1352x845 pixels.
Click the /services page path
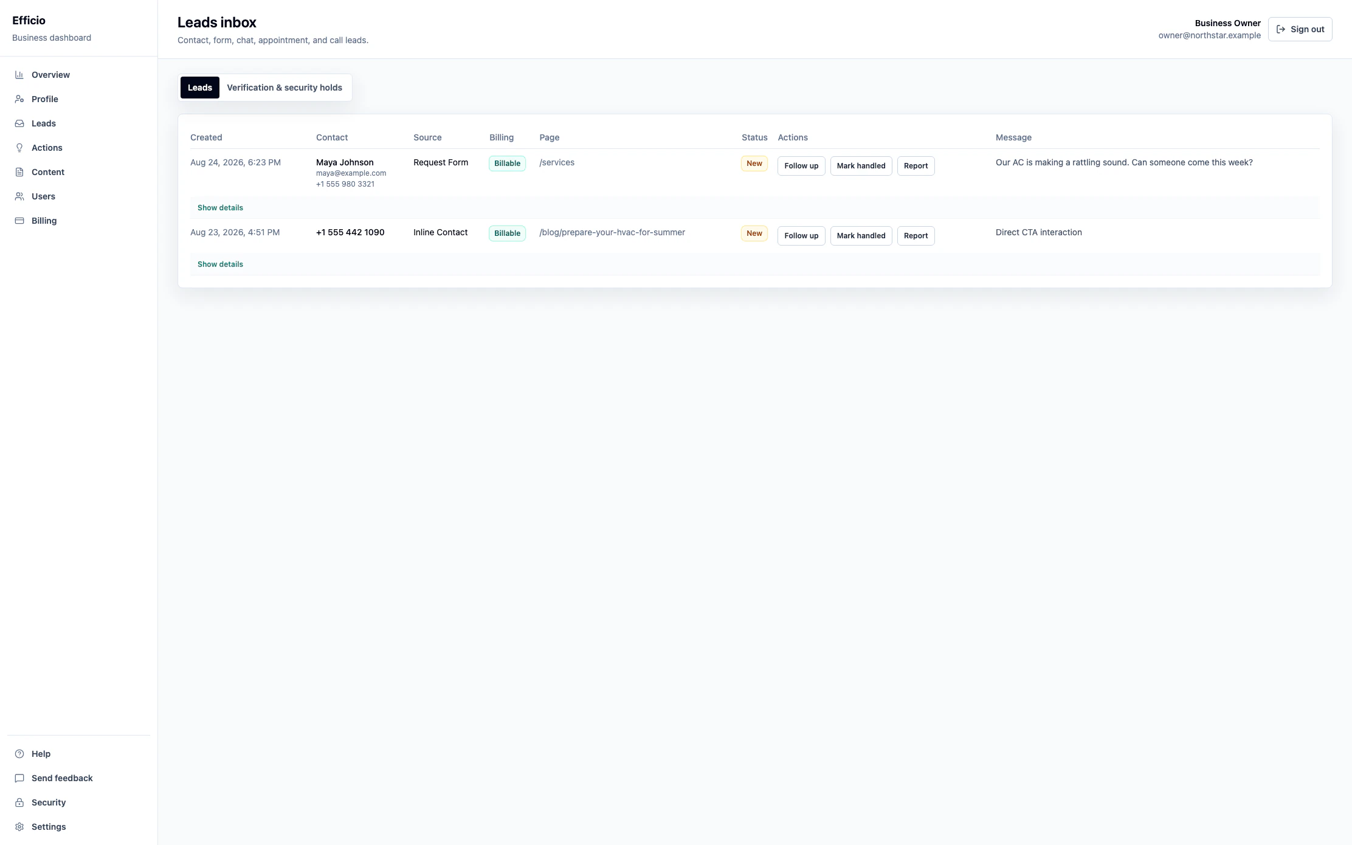557,162
